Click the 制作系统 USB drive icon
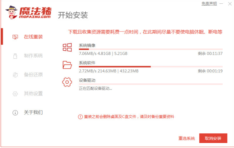Image resolution: width=234 pixels, height=148 pixels. [15, 56]
